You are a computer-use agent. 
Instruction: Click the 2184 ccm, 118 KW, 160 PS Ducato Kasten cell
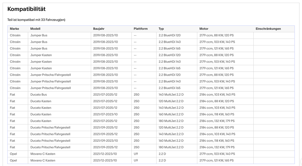pyautogui.click(x=225, y=114)
